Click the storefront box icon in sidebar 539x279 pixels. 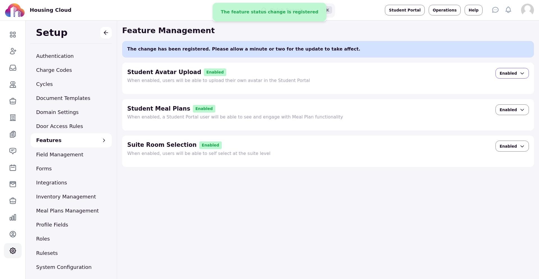(x=13, y=184)
